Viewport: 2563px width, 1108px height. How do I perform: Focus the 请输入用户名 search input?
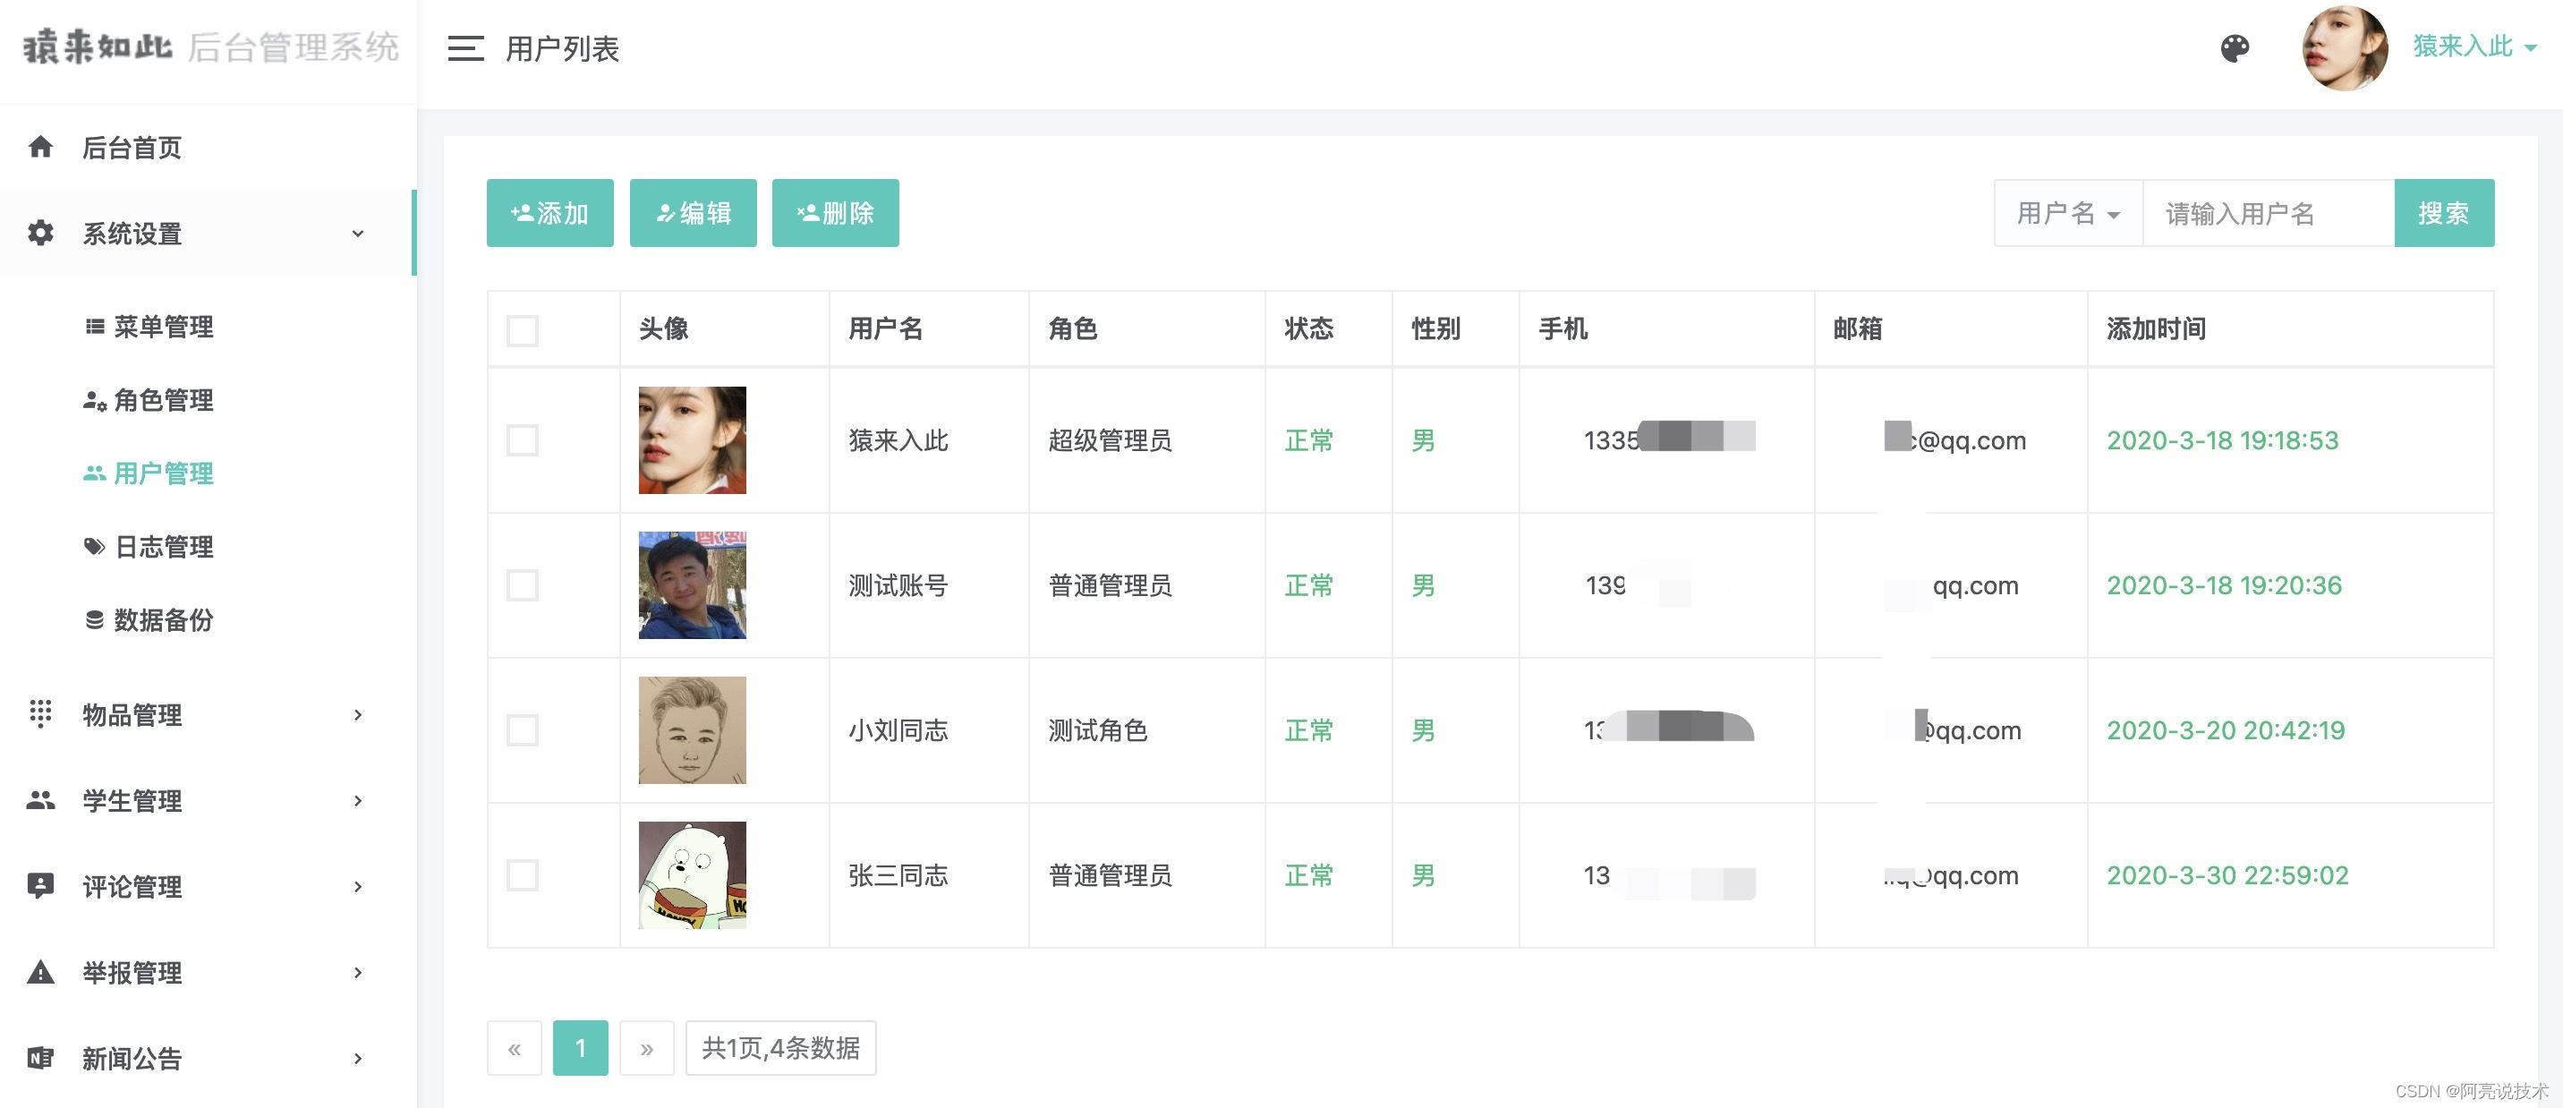pyautogui.click(x=2267, y=213)
